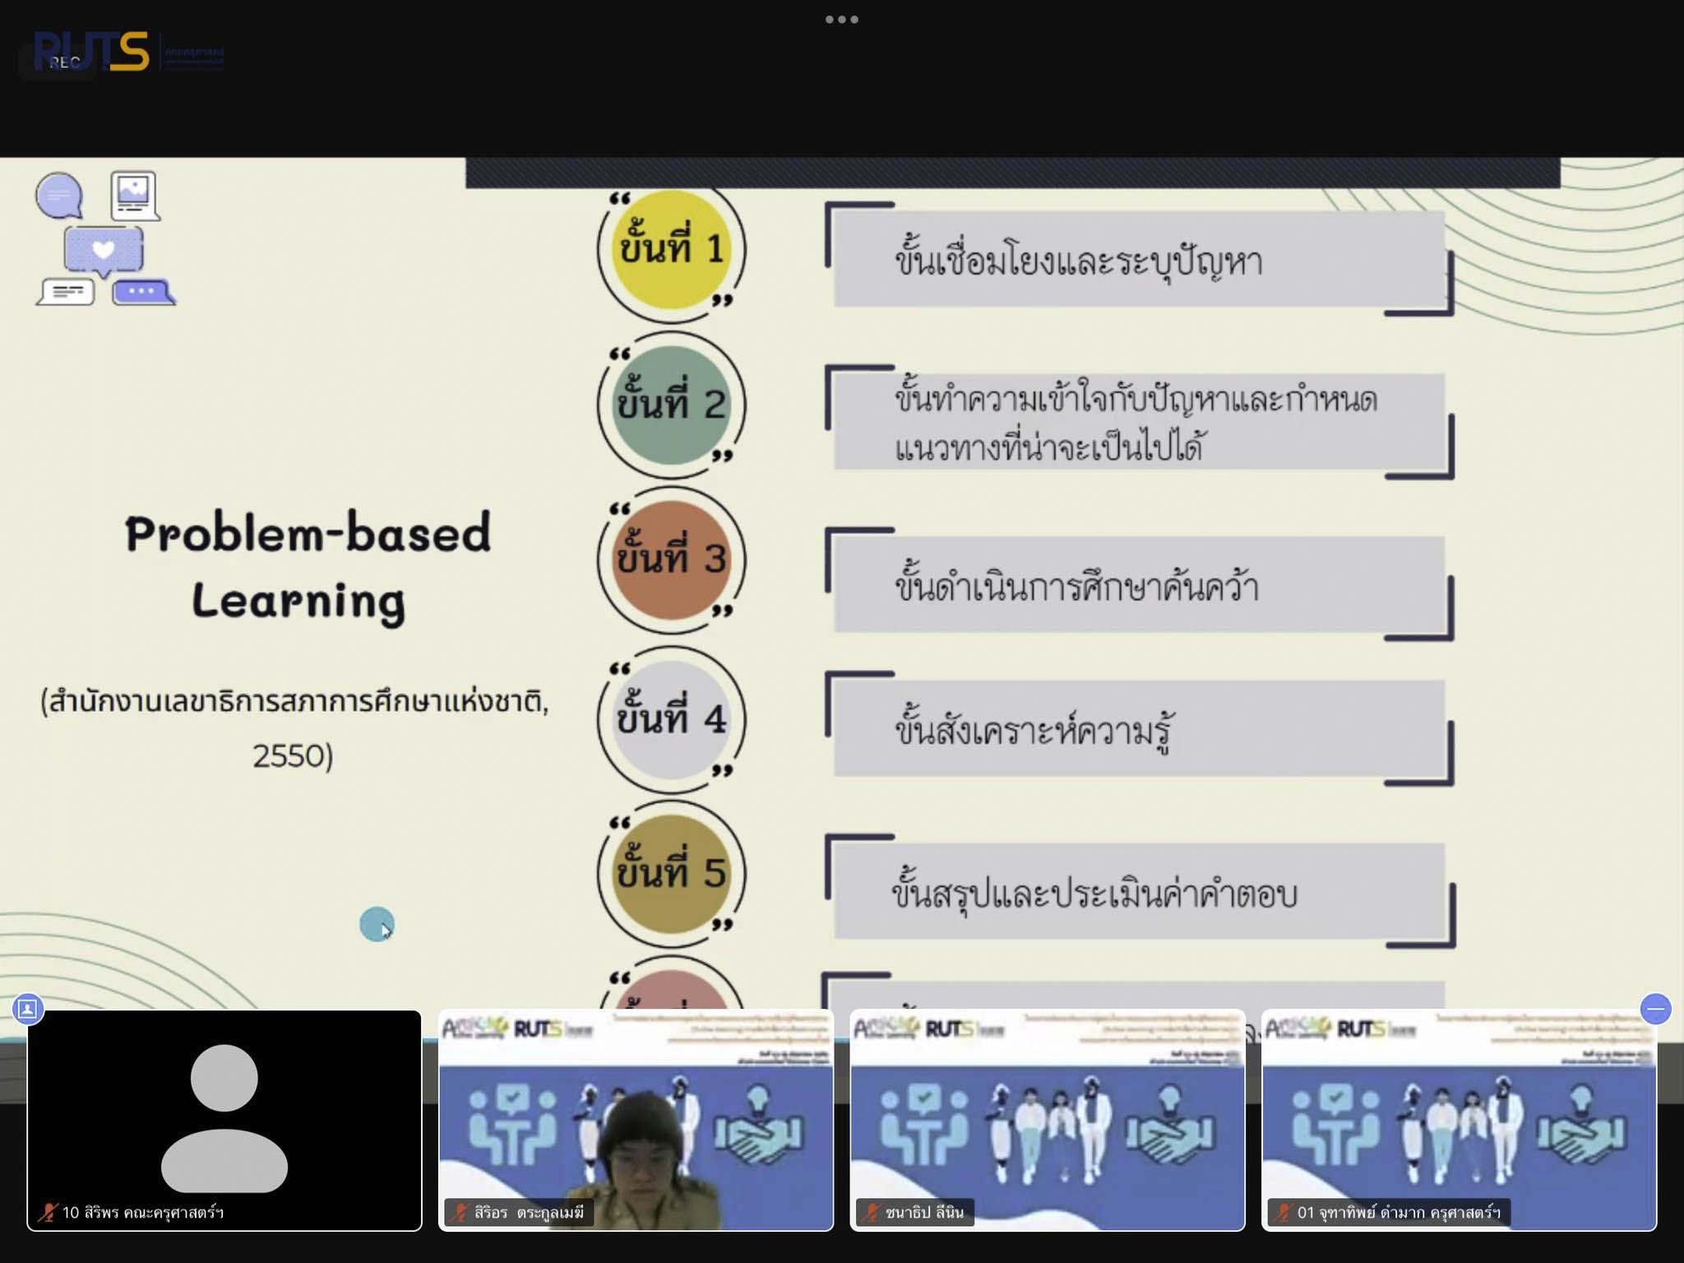
Task: Click the muted mic icon of 10 สิริพร
Action: pos(48,1212)
